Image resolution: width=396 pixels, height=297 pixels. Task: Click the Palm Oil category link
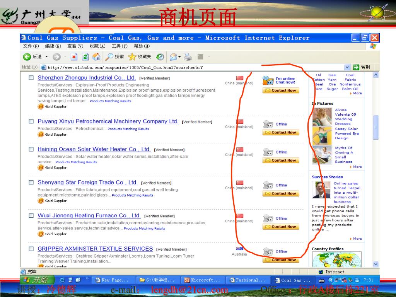click(350, 89)
